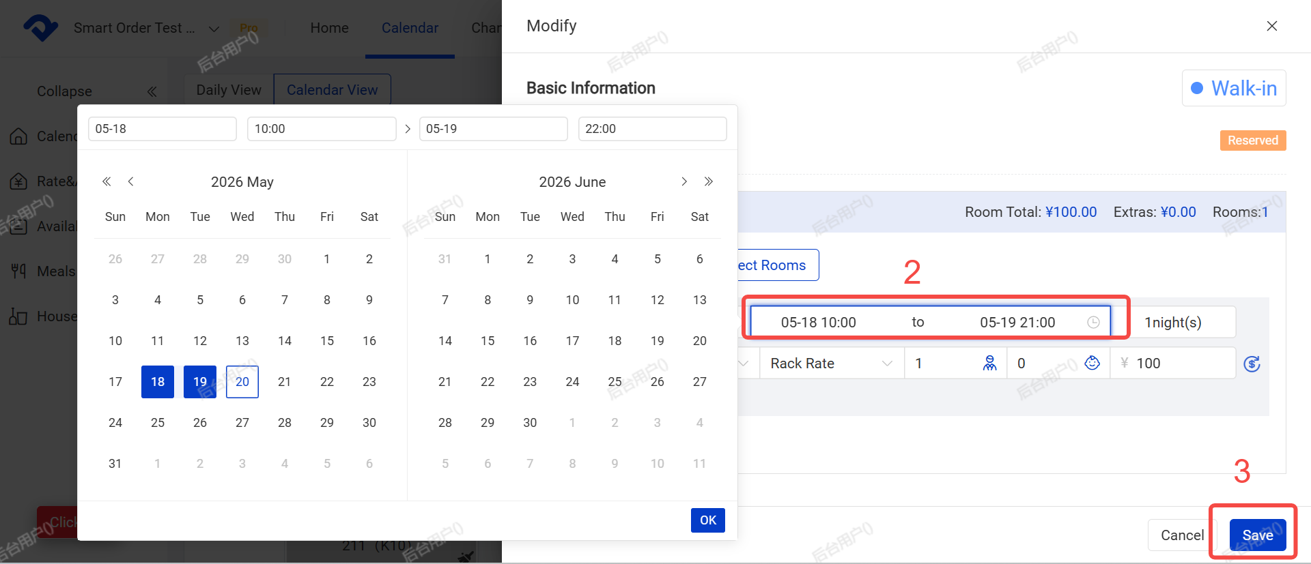Image resolution: width=1311 pixels, height=564 pixels.
Task: Open the Home tab
Action: point(329,28)
